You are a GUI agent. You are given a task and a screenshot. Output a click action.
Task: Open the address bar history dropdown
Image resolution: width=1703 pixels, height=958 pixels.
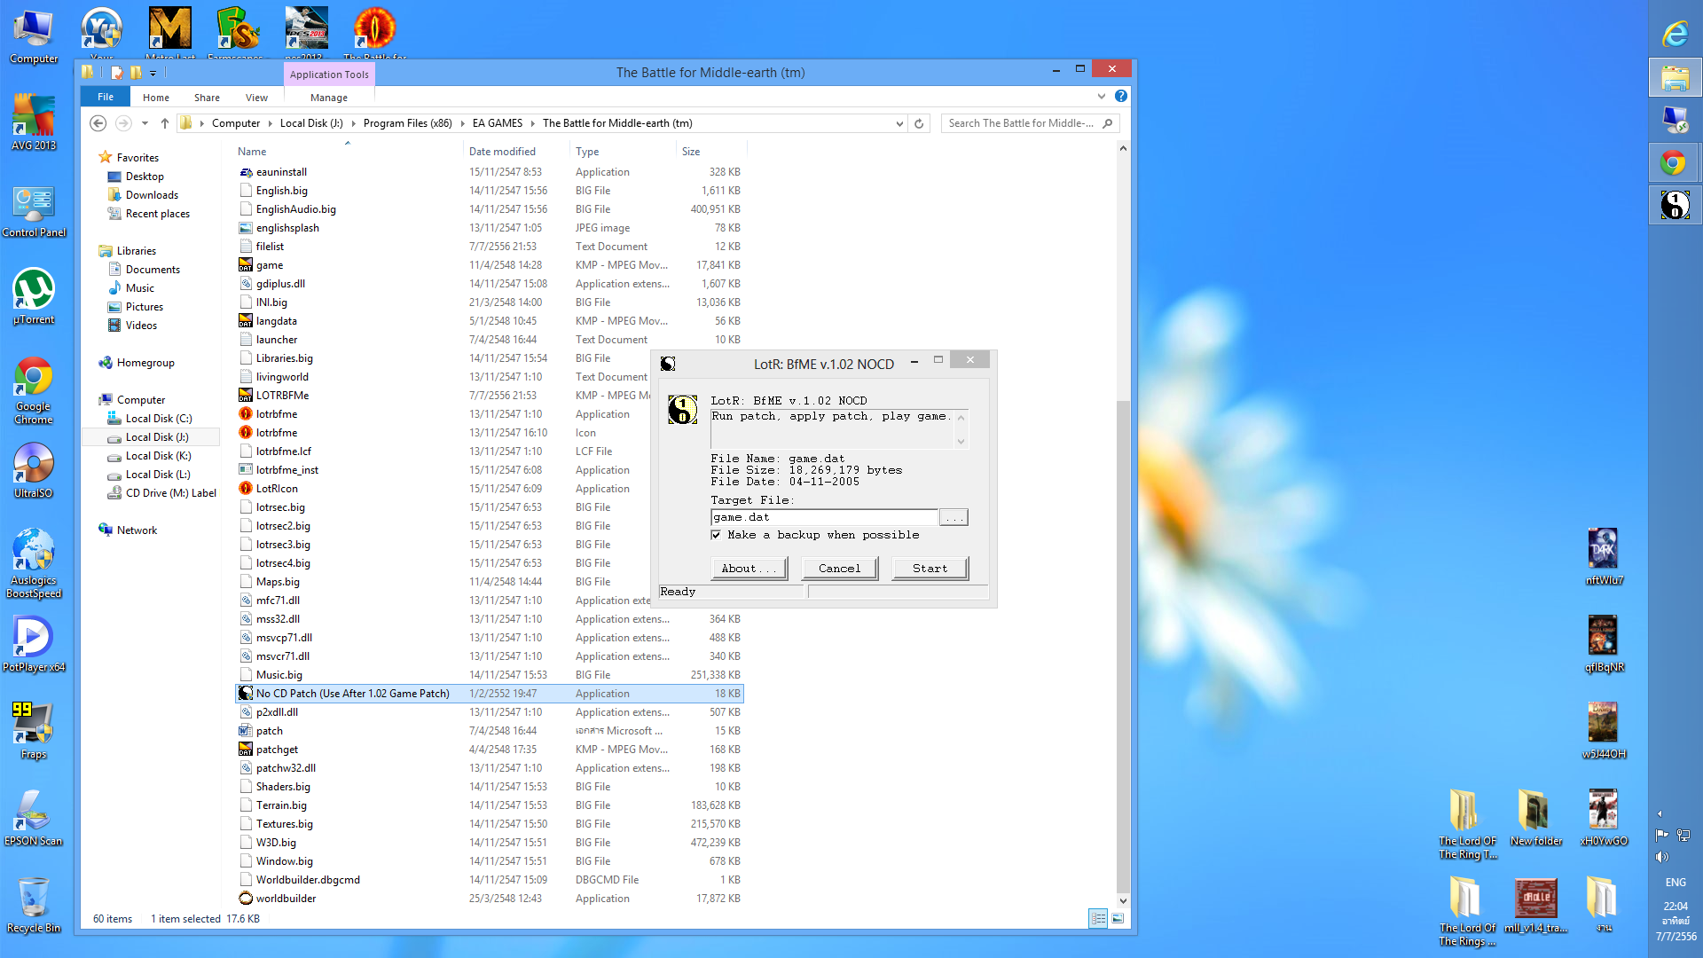tap(899, 123)
